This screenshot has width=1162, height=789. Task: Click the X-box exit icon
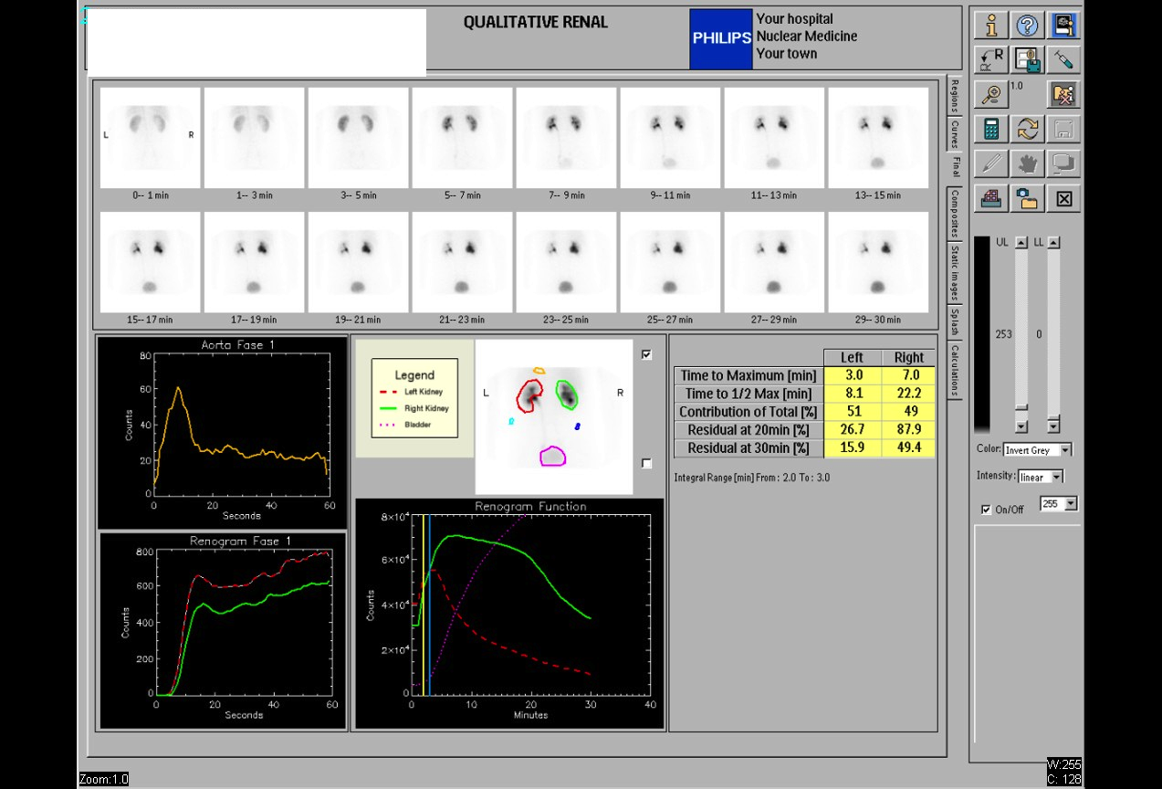(x=1063, y=198)
